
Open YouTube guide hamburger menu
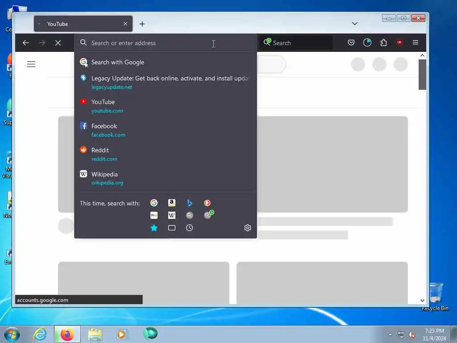(31, 64)
